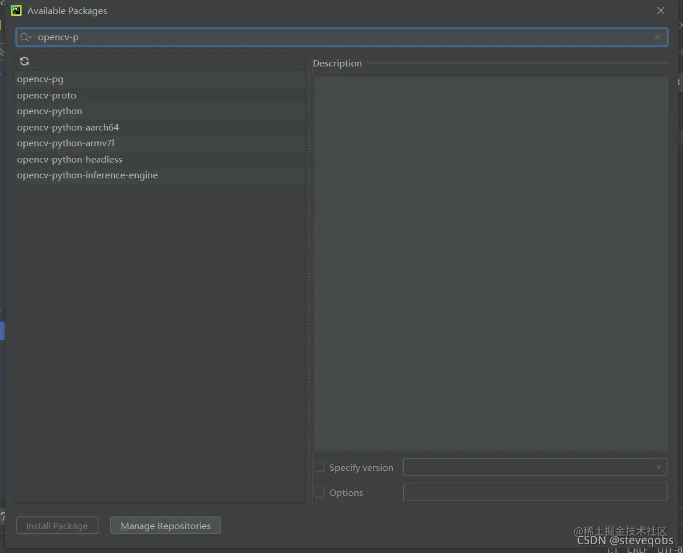Click the Options text field

click(535, 492)
